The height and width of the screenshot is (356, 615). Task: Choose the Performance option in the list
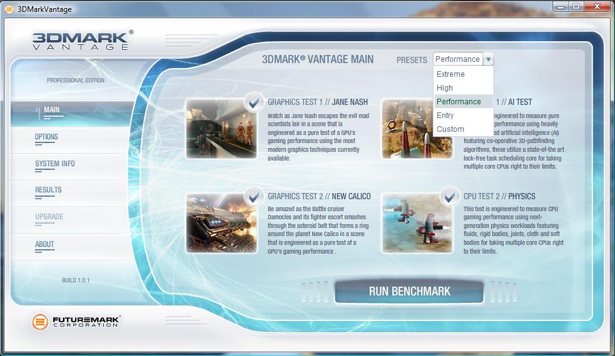pos(463,101)
